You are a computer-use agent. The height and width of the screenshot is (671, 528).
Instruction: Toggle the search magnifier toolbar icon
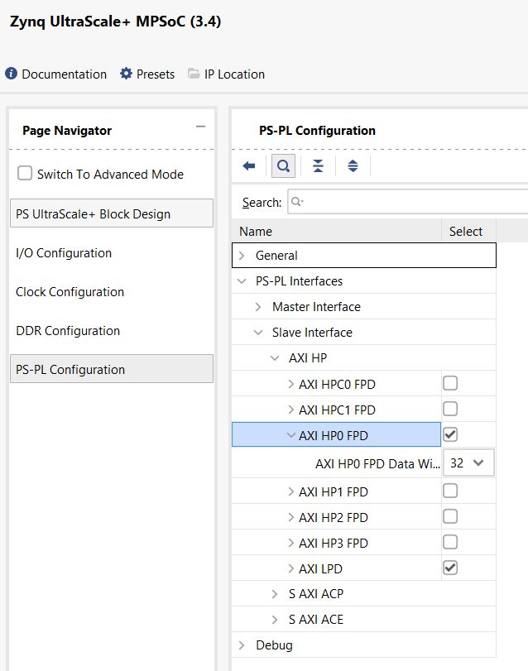pyautogui.click(x=284, y=165)
